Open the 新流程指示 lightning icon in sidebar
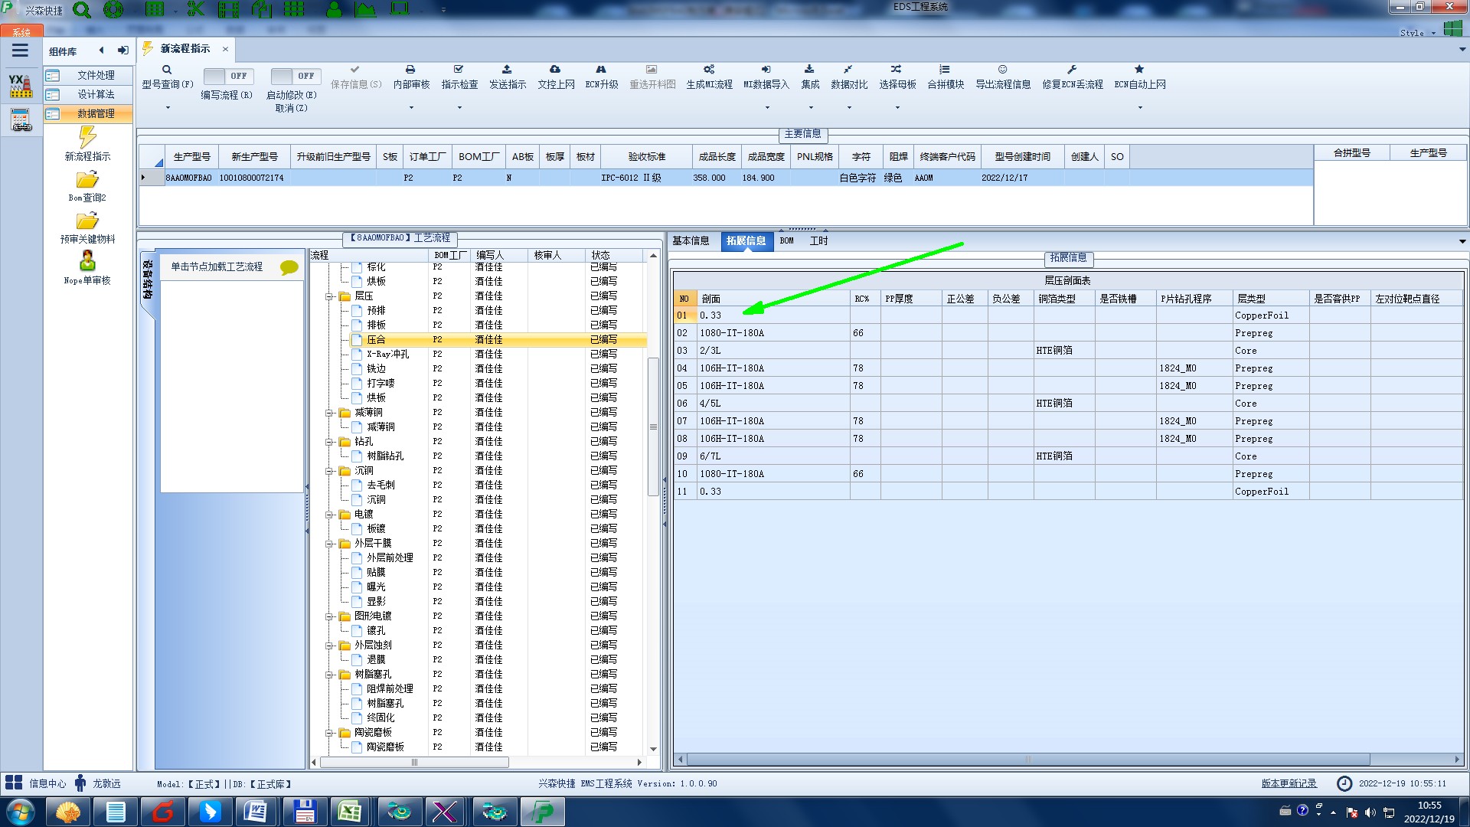 tap(87, 138)
